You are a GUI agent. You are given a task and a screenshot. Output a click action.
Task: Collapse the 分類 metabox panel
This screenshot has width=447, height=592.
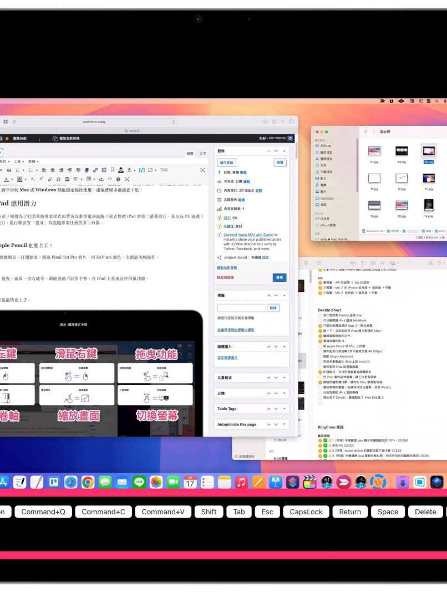[x=285, y=393]
